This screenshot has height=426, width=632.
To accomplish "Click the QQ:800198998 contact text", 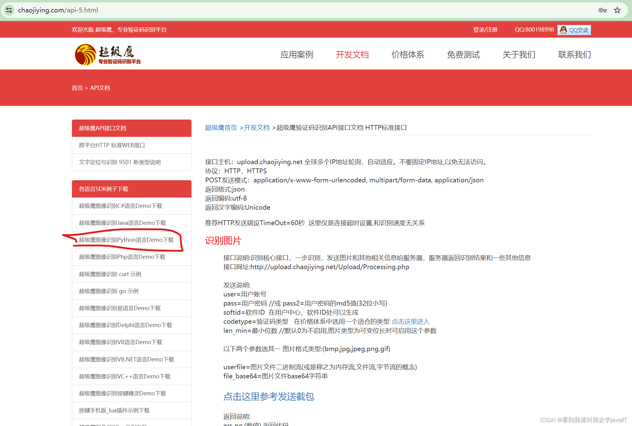I will pyautogui.click(x=534, y=30).
